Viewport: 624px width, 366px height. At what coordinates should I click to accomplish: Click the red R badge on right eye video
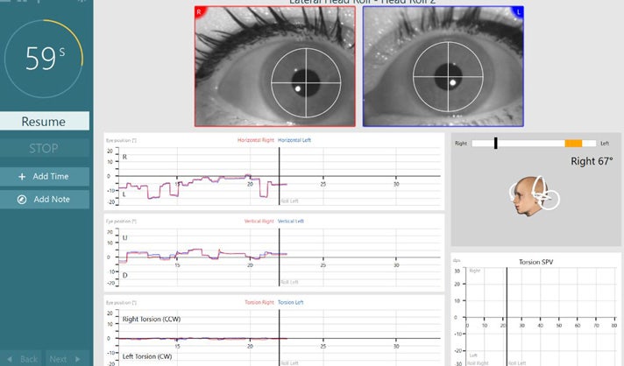(199, 11)
